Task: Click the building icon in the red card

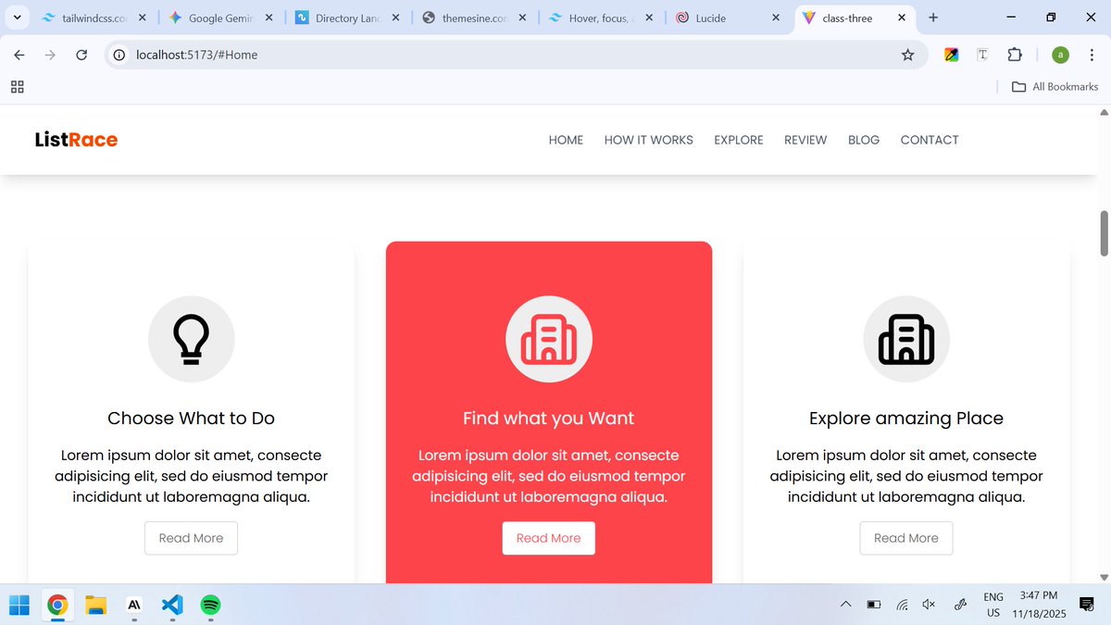Action: pos(549,339)
